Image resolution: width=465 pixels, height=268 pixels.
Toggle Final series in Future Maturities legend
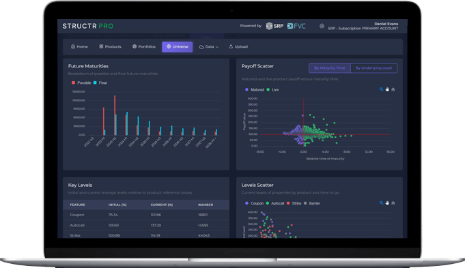point(100,83)
